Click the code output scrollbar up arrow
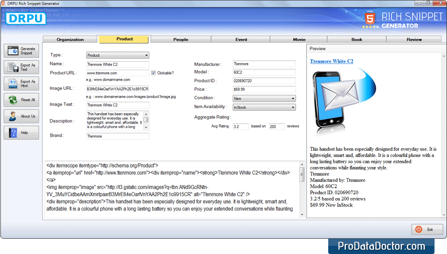Viewport: 447px width, 254px height. point(302,164)
